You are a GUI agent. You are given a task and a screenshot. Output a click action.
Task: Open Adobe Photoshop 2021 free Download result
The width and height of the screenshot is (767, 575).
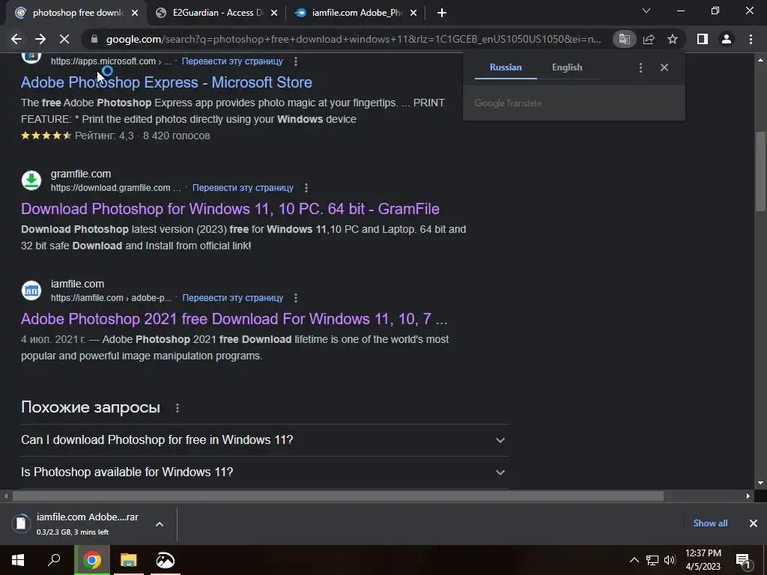click(x=234, y=319)
